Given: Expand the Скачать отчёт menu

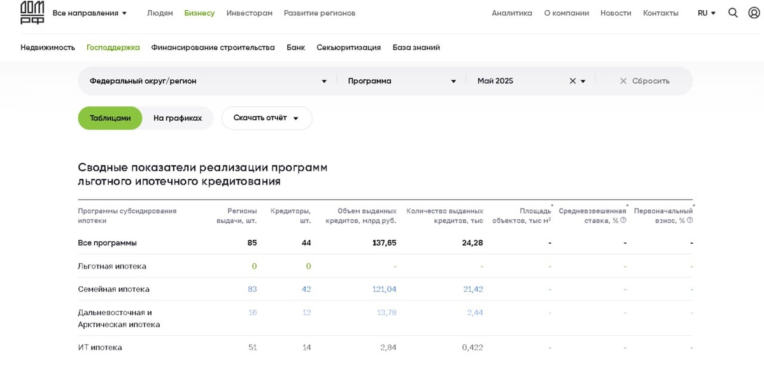Looking at the screenshot, I should 266,118.
